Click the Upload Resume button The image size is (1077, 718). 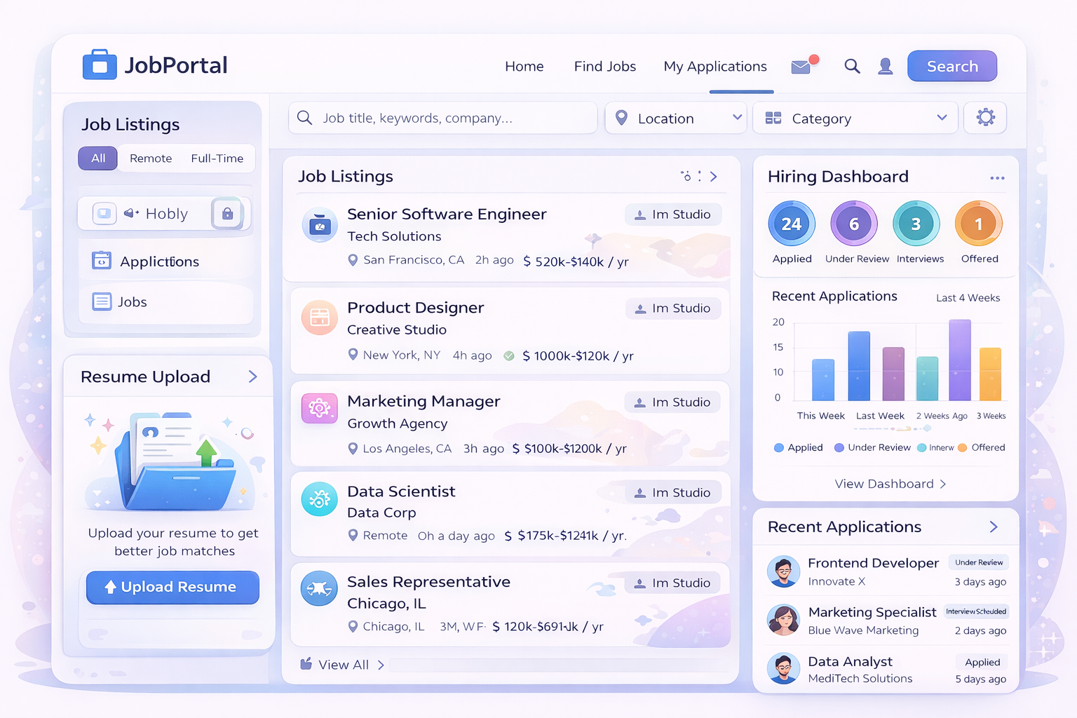click(x=172, y=587)
